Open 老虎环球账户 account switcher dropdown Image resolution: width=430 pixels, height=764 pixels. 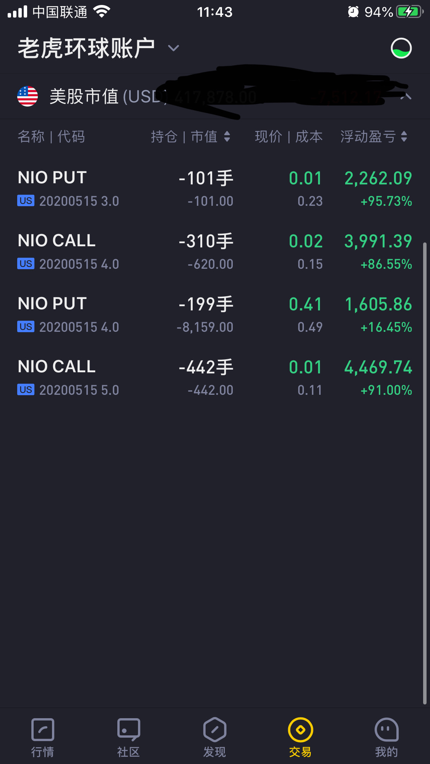coord(174,48)
